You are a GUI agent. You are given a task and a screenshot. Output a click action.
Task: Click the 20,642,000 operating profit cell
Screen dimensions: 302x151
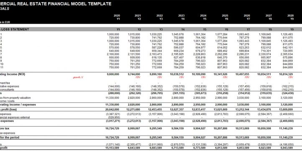tap(113, 110)
